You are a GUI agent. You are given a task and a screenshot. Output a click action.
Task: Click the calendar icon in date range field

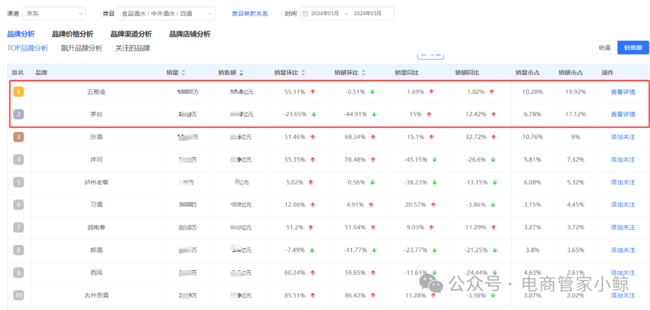click(x=306, y=14)
